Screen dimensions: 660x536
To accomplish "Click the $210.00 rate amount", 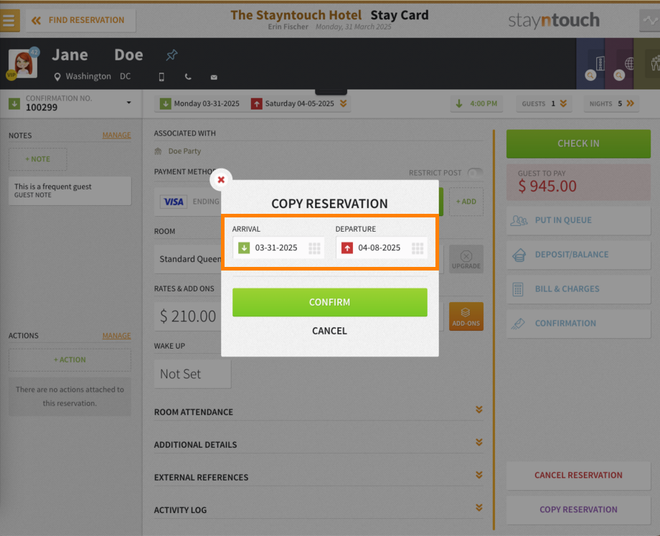I will tap(188, 316).
